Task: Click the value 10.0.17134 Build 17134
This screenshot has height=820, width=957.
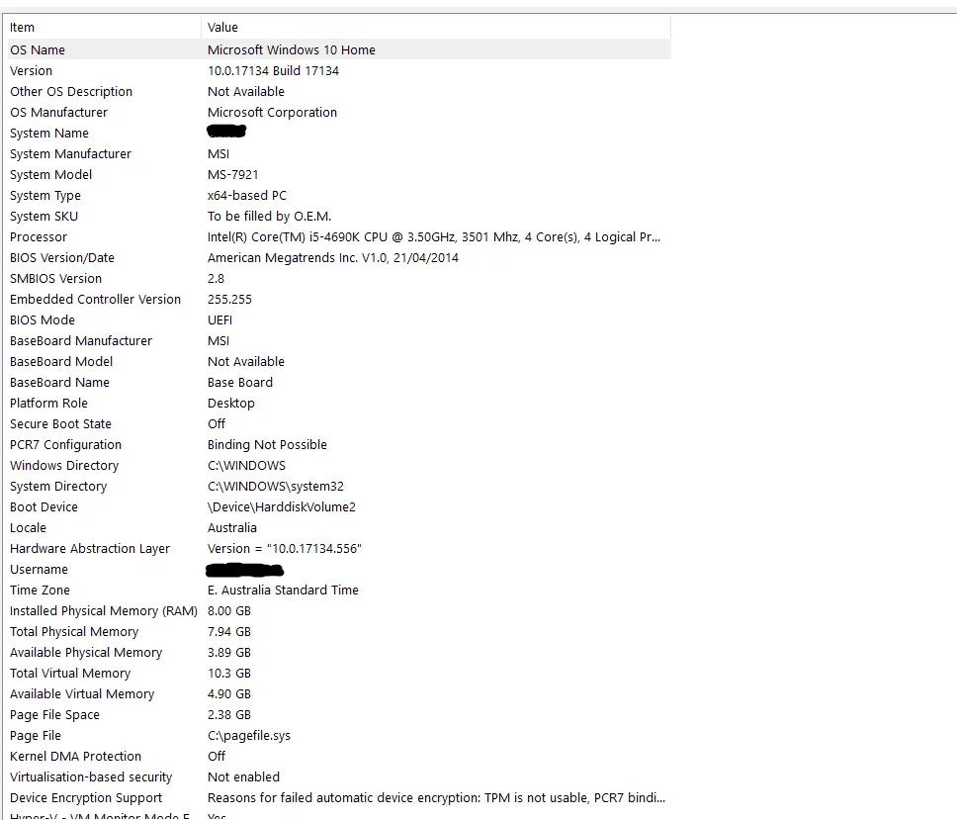Action: click(x=273, y=71)
